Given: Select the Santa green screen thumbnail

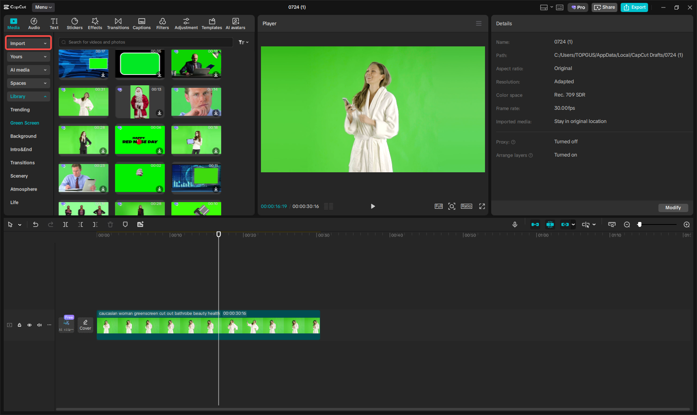Looking at the screenshot, I should [139, 101].
